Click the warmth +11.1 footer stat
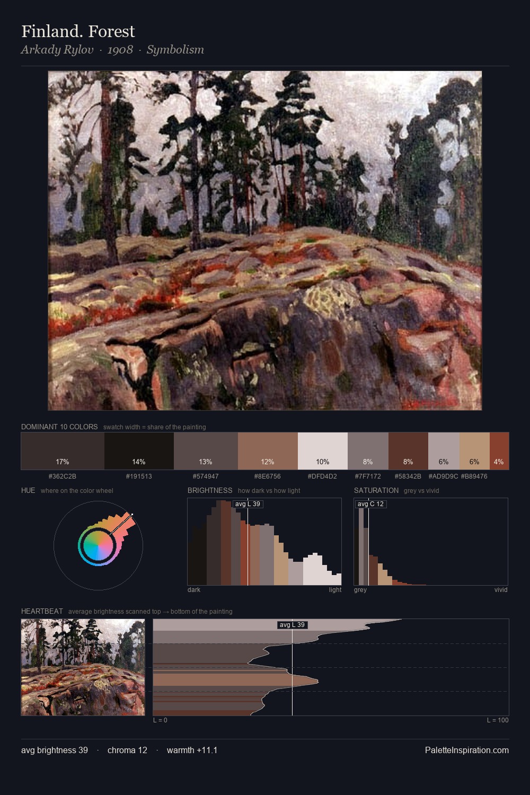The height and width of the screenshot is (795, 530). (192, 750)
